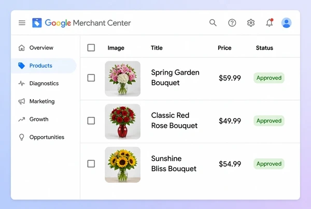Click the Overview house icon
The width and height of the screenshot is (311, 209).
pos(22,48)
